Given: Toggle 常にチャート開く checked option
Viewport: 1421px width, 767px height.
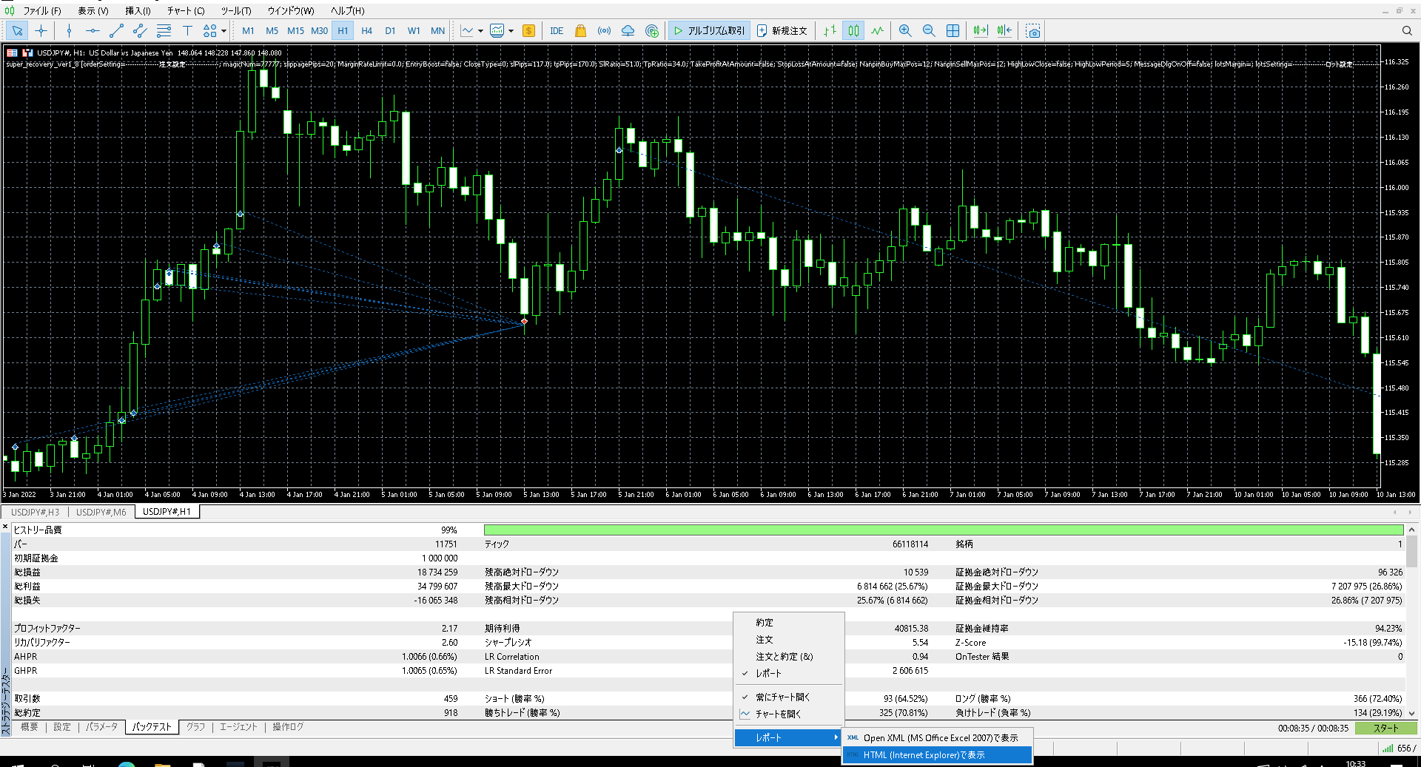Looking at the screenshot, I should tap(782, 697).
